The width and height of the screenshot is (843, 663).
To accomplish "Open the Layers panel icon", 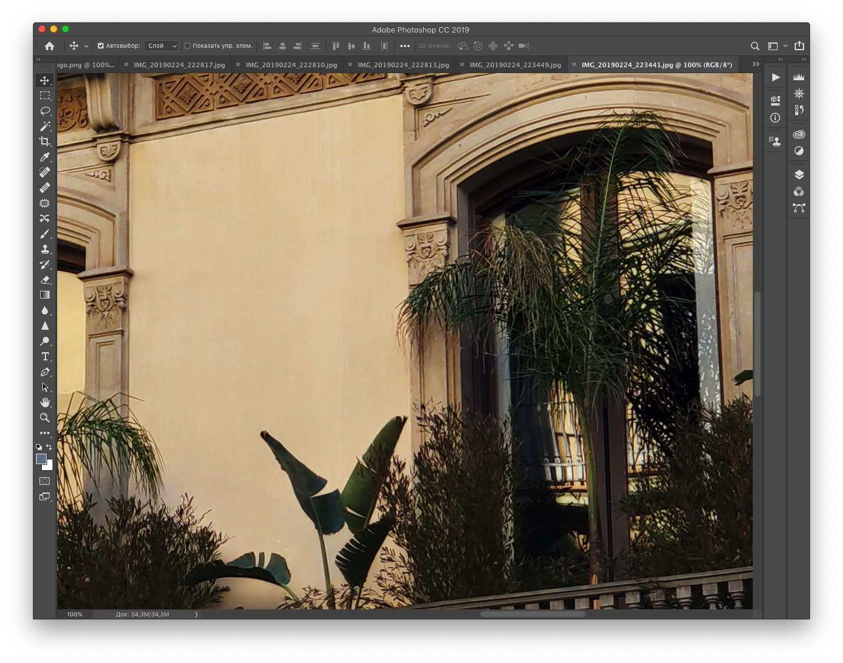I will tap(799, 175).
